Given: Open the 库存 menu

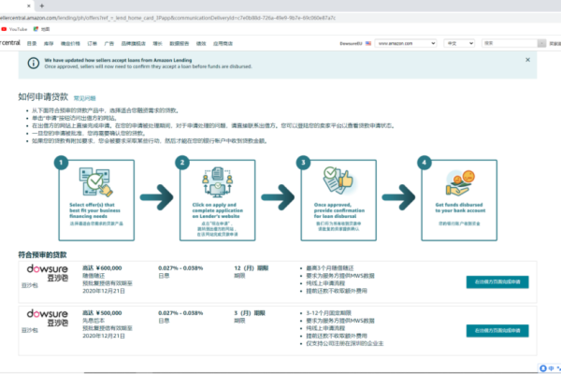Looking at the screenshot, I should (x=49, y=43).
